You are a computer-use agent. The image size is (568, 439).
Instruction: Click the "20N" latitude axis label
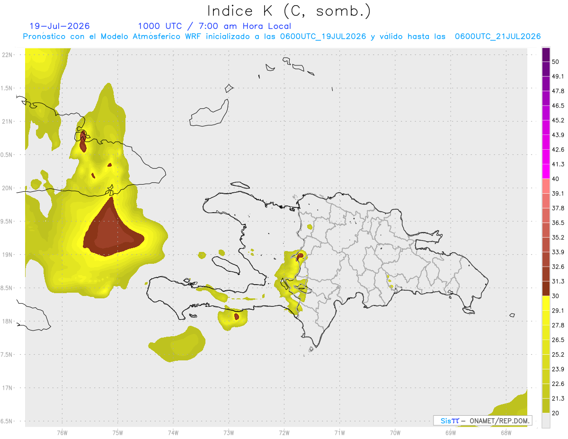pos(8,188)
